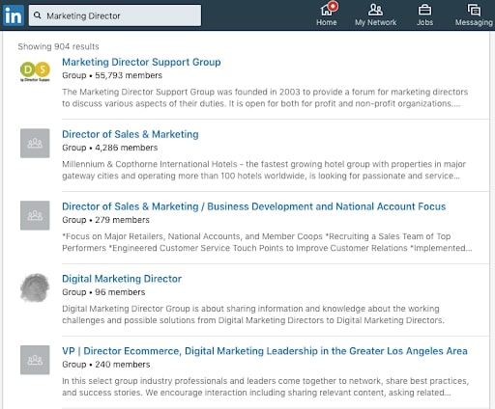Open Business Development and National Account Focus link
Image resolution: width=495 pixels, height=409 pixels.
pos(253,206)
